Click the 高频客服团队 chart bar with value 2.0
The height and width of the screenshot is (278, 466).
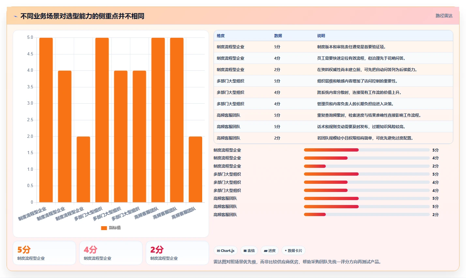tap(195, 169)
